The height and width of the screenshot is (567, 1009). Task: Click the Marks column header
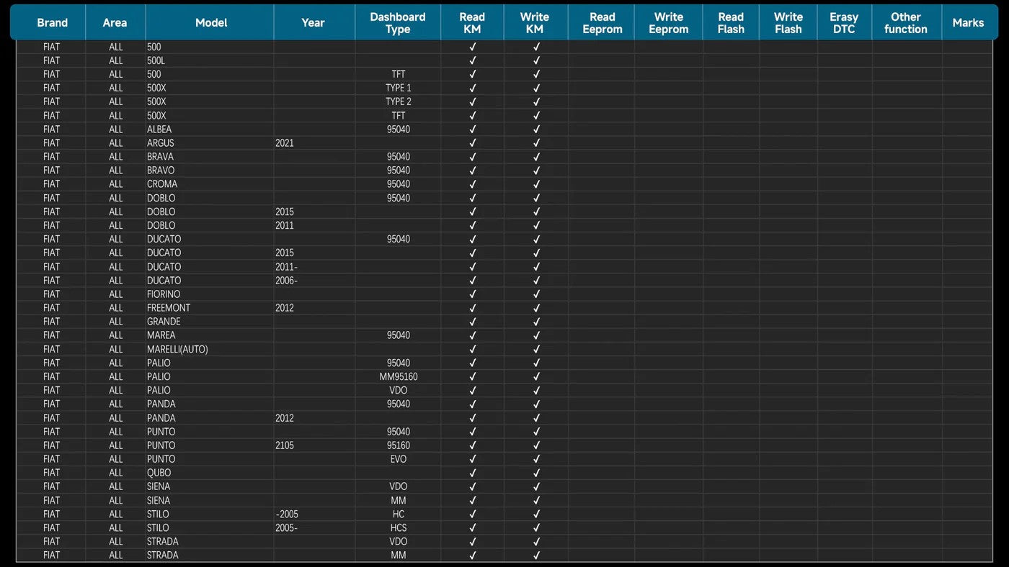[968, 23]
